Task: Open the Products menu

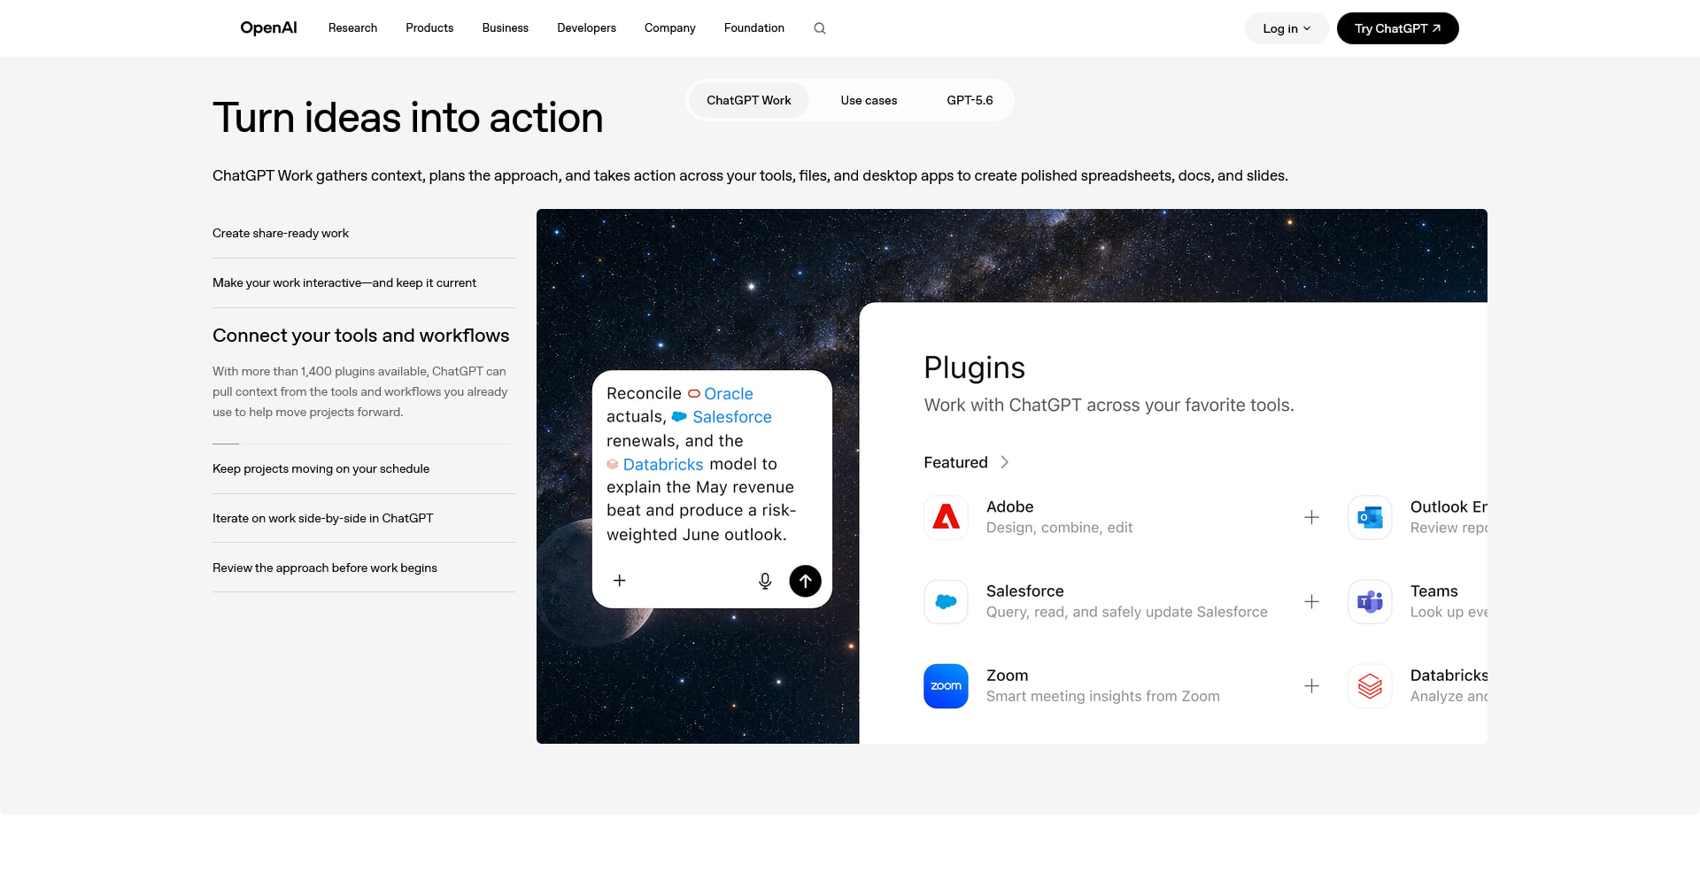Action: (429, 28)
